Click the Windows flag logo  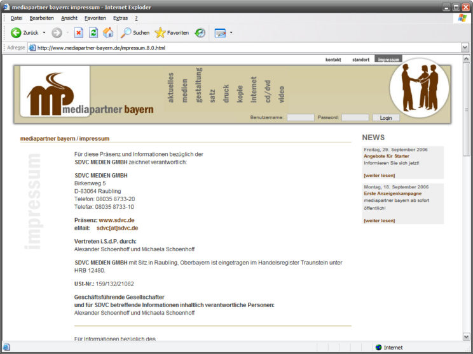462,18
